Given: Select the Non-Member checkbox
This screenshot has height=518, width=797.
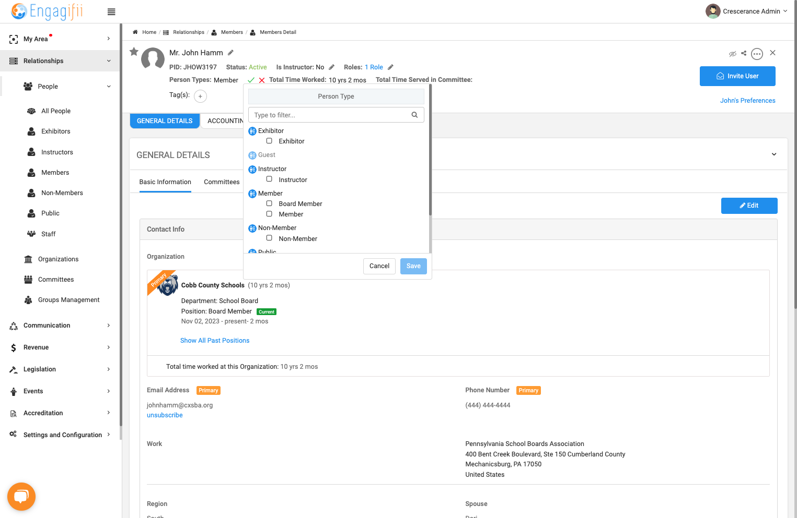Looking at the screenshot, I should (x=269, y=238).
